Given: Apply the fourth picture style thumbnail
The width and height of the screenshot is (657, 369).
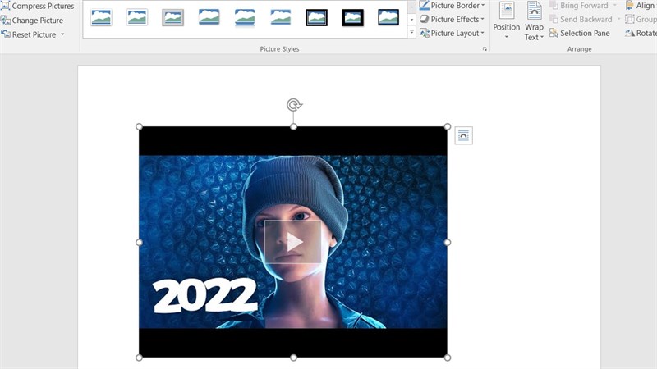Looking at the screenshot, I should coord(209,17).
